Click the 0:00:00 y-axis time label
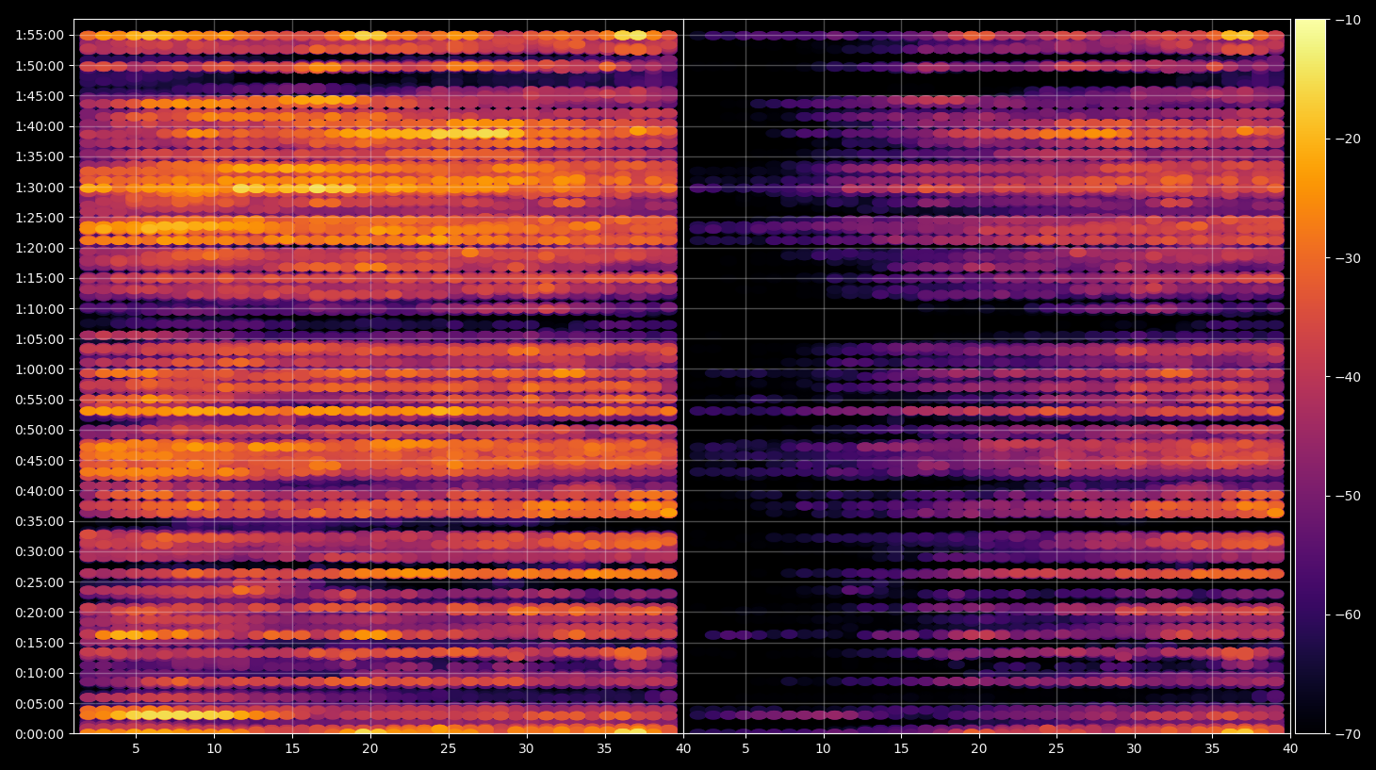The width and height of the screenshot is (1376, 770). (x=40, y=734)
